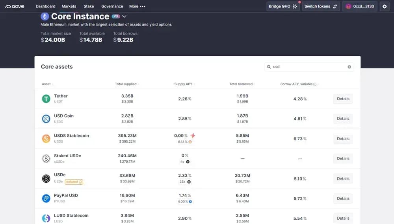Click the Staked USDe icon

(x=46, y=159)
